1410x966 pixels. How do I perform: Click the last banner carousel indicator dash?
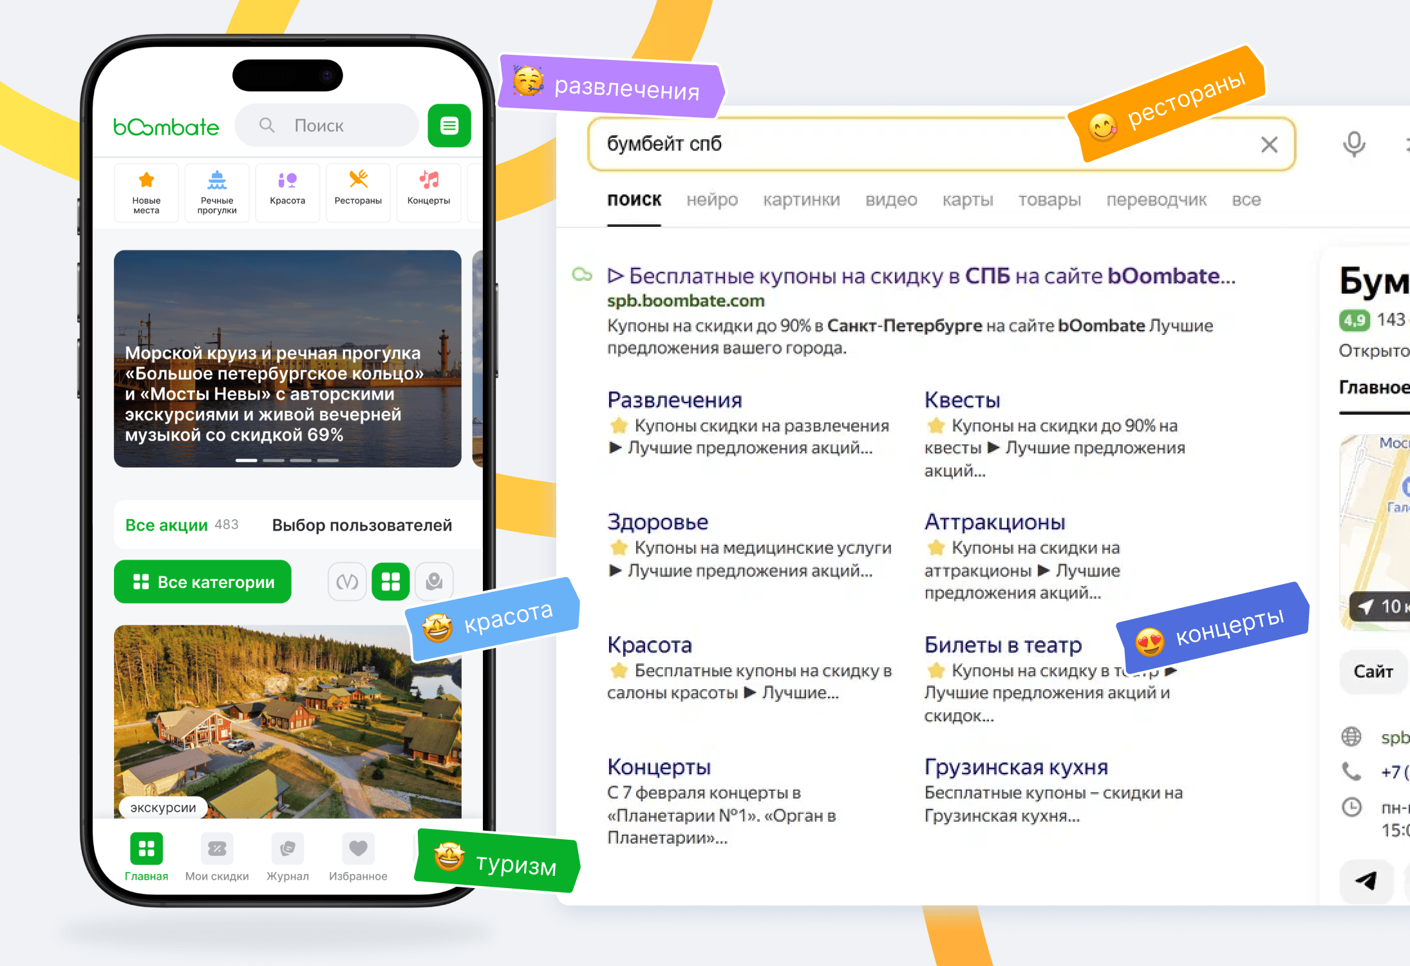328,460
